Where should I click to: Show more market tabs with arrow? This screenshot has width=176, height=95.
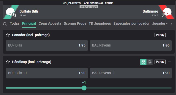coord(171,24)
